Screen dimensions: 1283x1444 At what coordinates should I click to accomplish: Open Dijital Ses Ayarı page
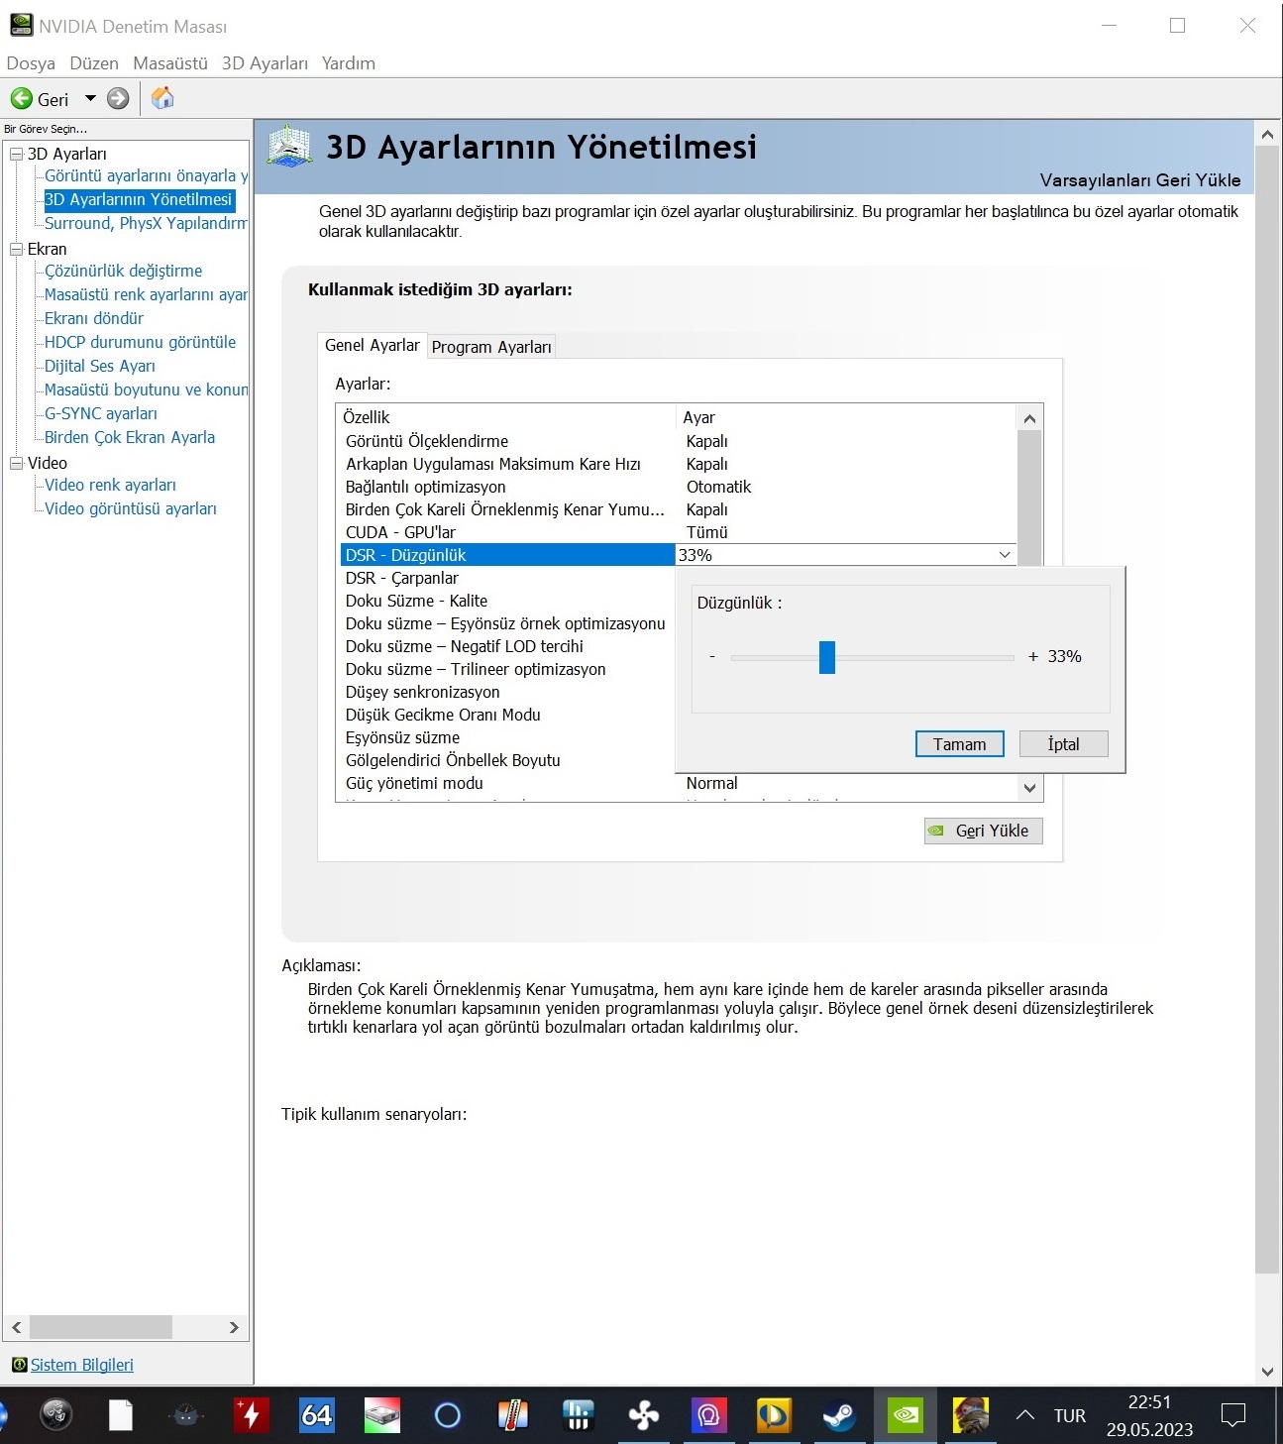(x=100, y=366)
